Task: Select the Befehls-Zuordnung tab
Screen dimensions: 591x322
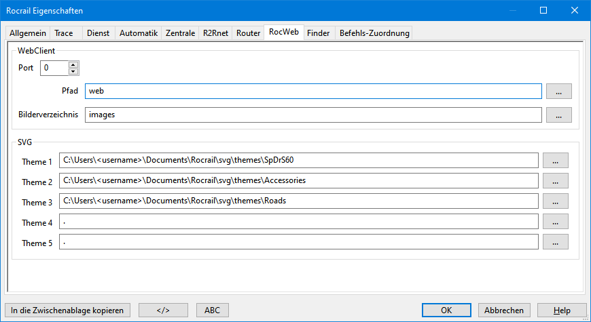Action: pyautogui.click(x=374, y=33)
